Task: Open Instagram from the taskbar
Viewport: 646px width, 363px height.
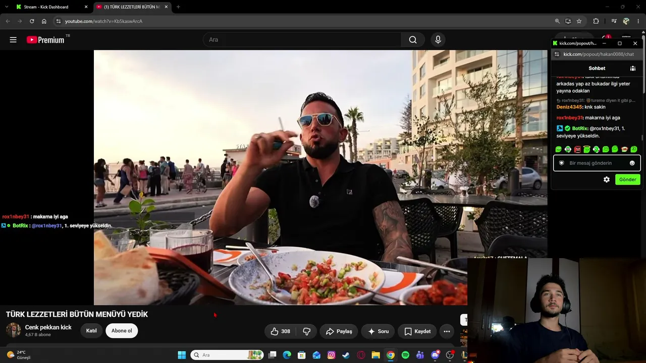Action: [x=332, y=355]
